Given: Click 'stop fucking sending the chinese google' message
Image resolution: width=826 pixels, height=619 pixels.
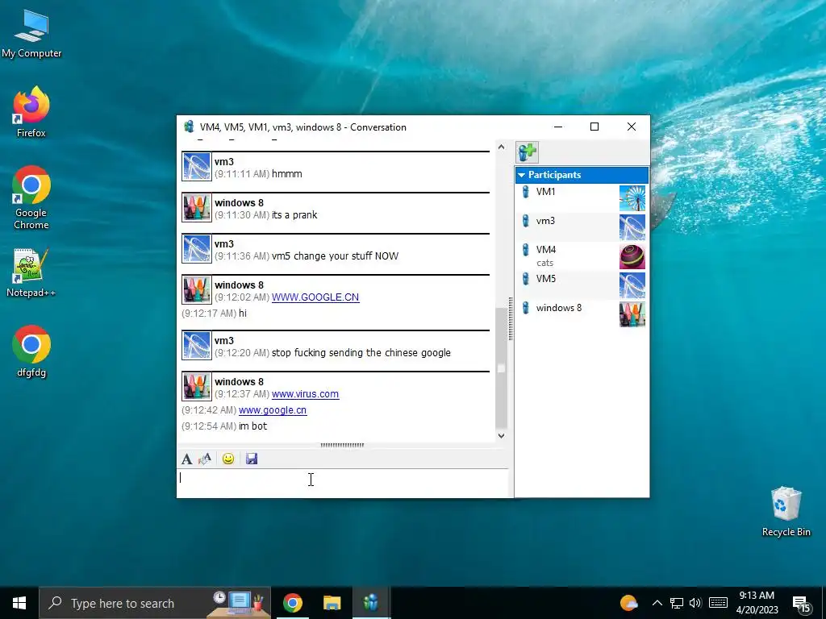Looking at the screenshot, I should (361, 353).
